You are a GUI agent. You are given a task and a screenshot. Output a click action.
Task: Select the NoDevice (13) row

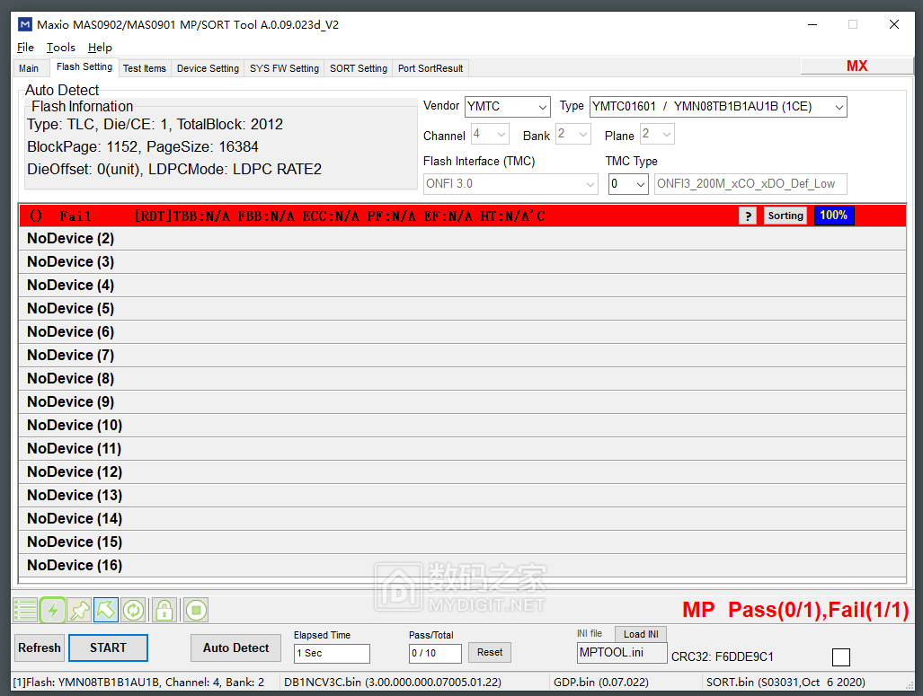[463, 496]
